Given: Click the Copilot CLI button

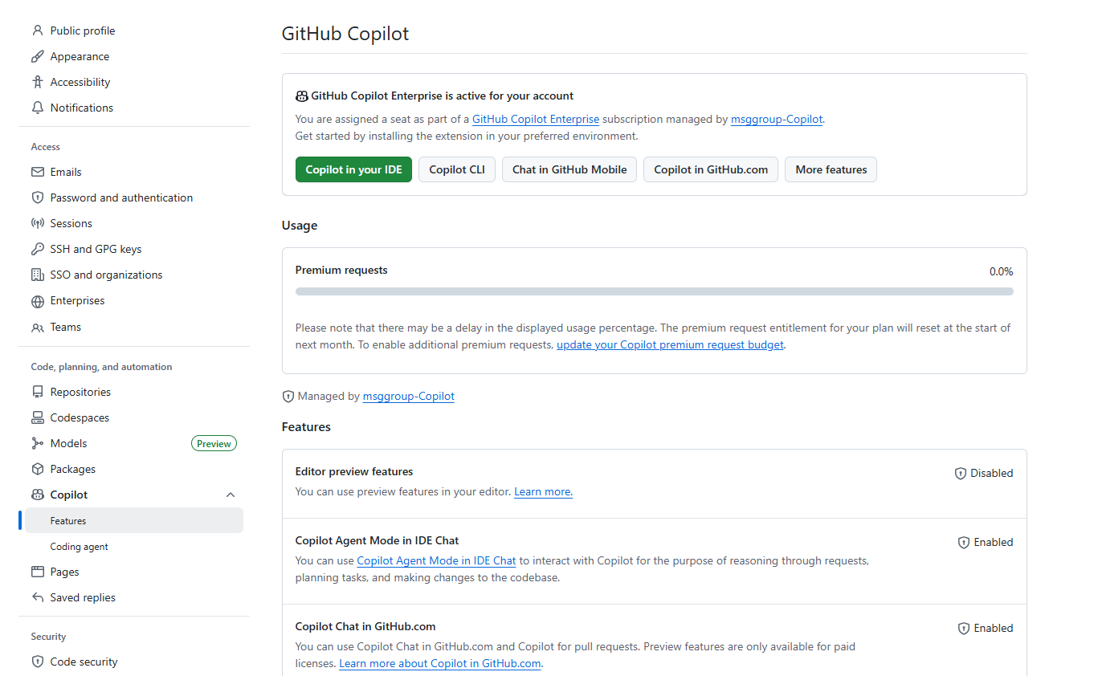Looking at the screenshot, I should click(x=457, y=169).
